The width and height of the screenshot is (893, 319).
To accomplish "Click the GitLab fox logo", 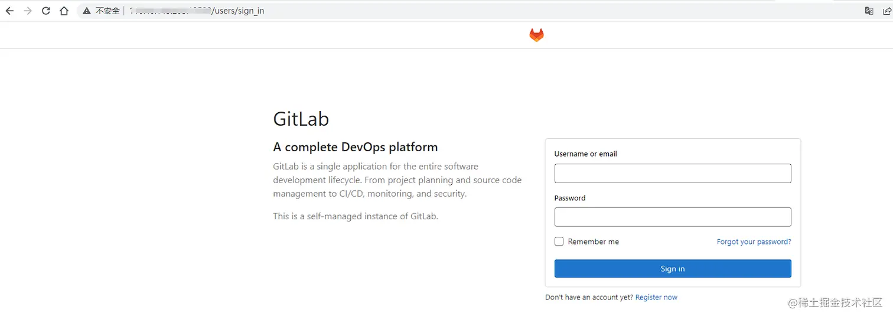I will pos(536,35).
